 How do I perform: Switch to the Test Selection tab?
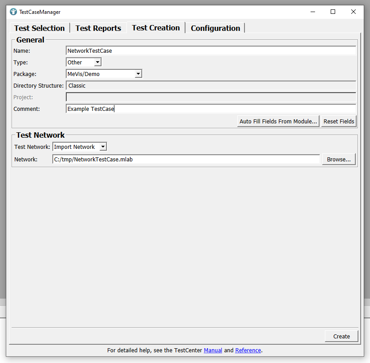[x=39, y=28]
